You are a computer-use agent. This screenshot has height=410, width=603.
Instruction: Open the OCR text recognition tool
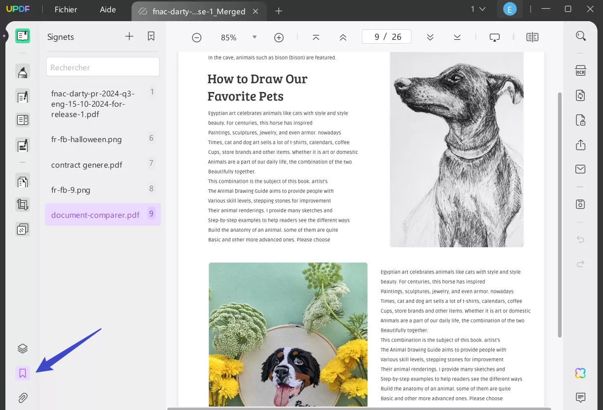(x=580, y=70)
